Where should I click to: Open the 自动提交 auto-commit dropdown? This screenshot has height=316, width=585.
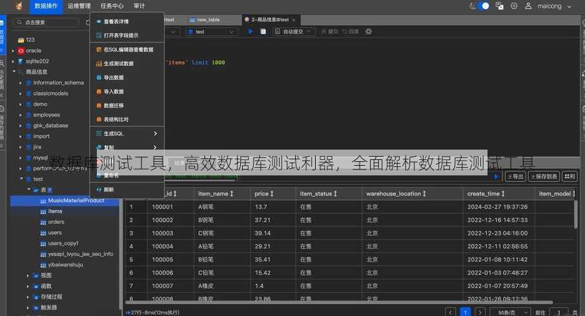pos(293,32)
